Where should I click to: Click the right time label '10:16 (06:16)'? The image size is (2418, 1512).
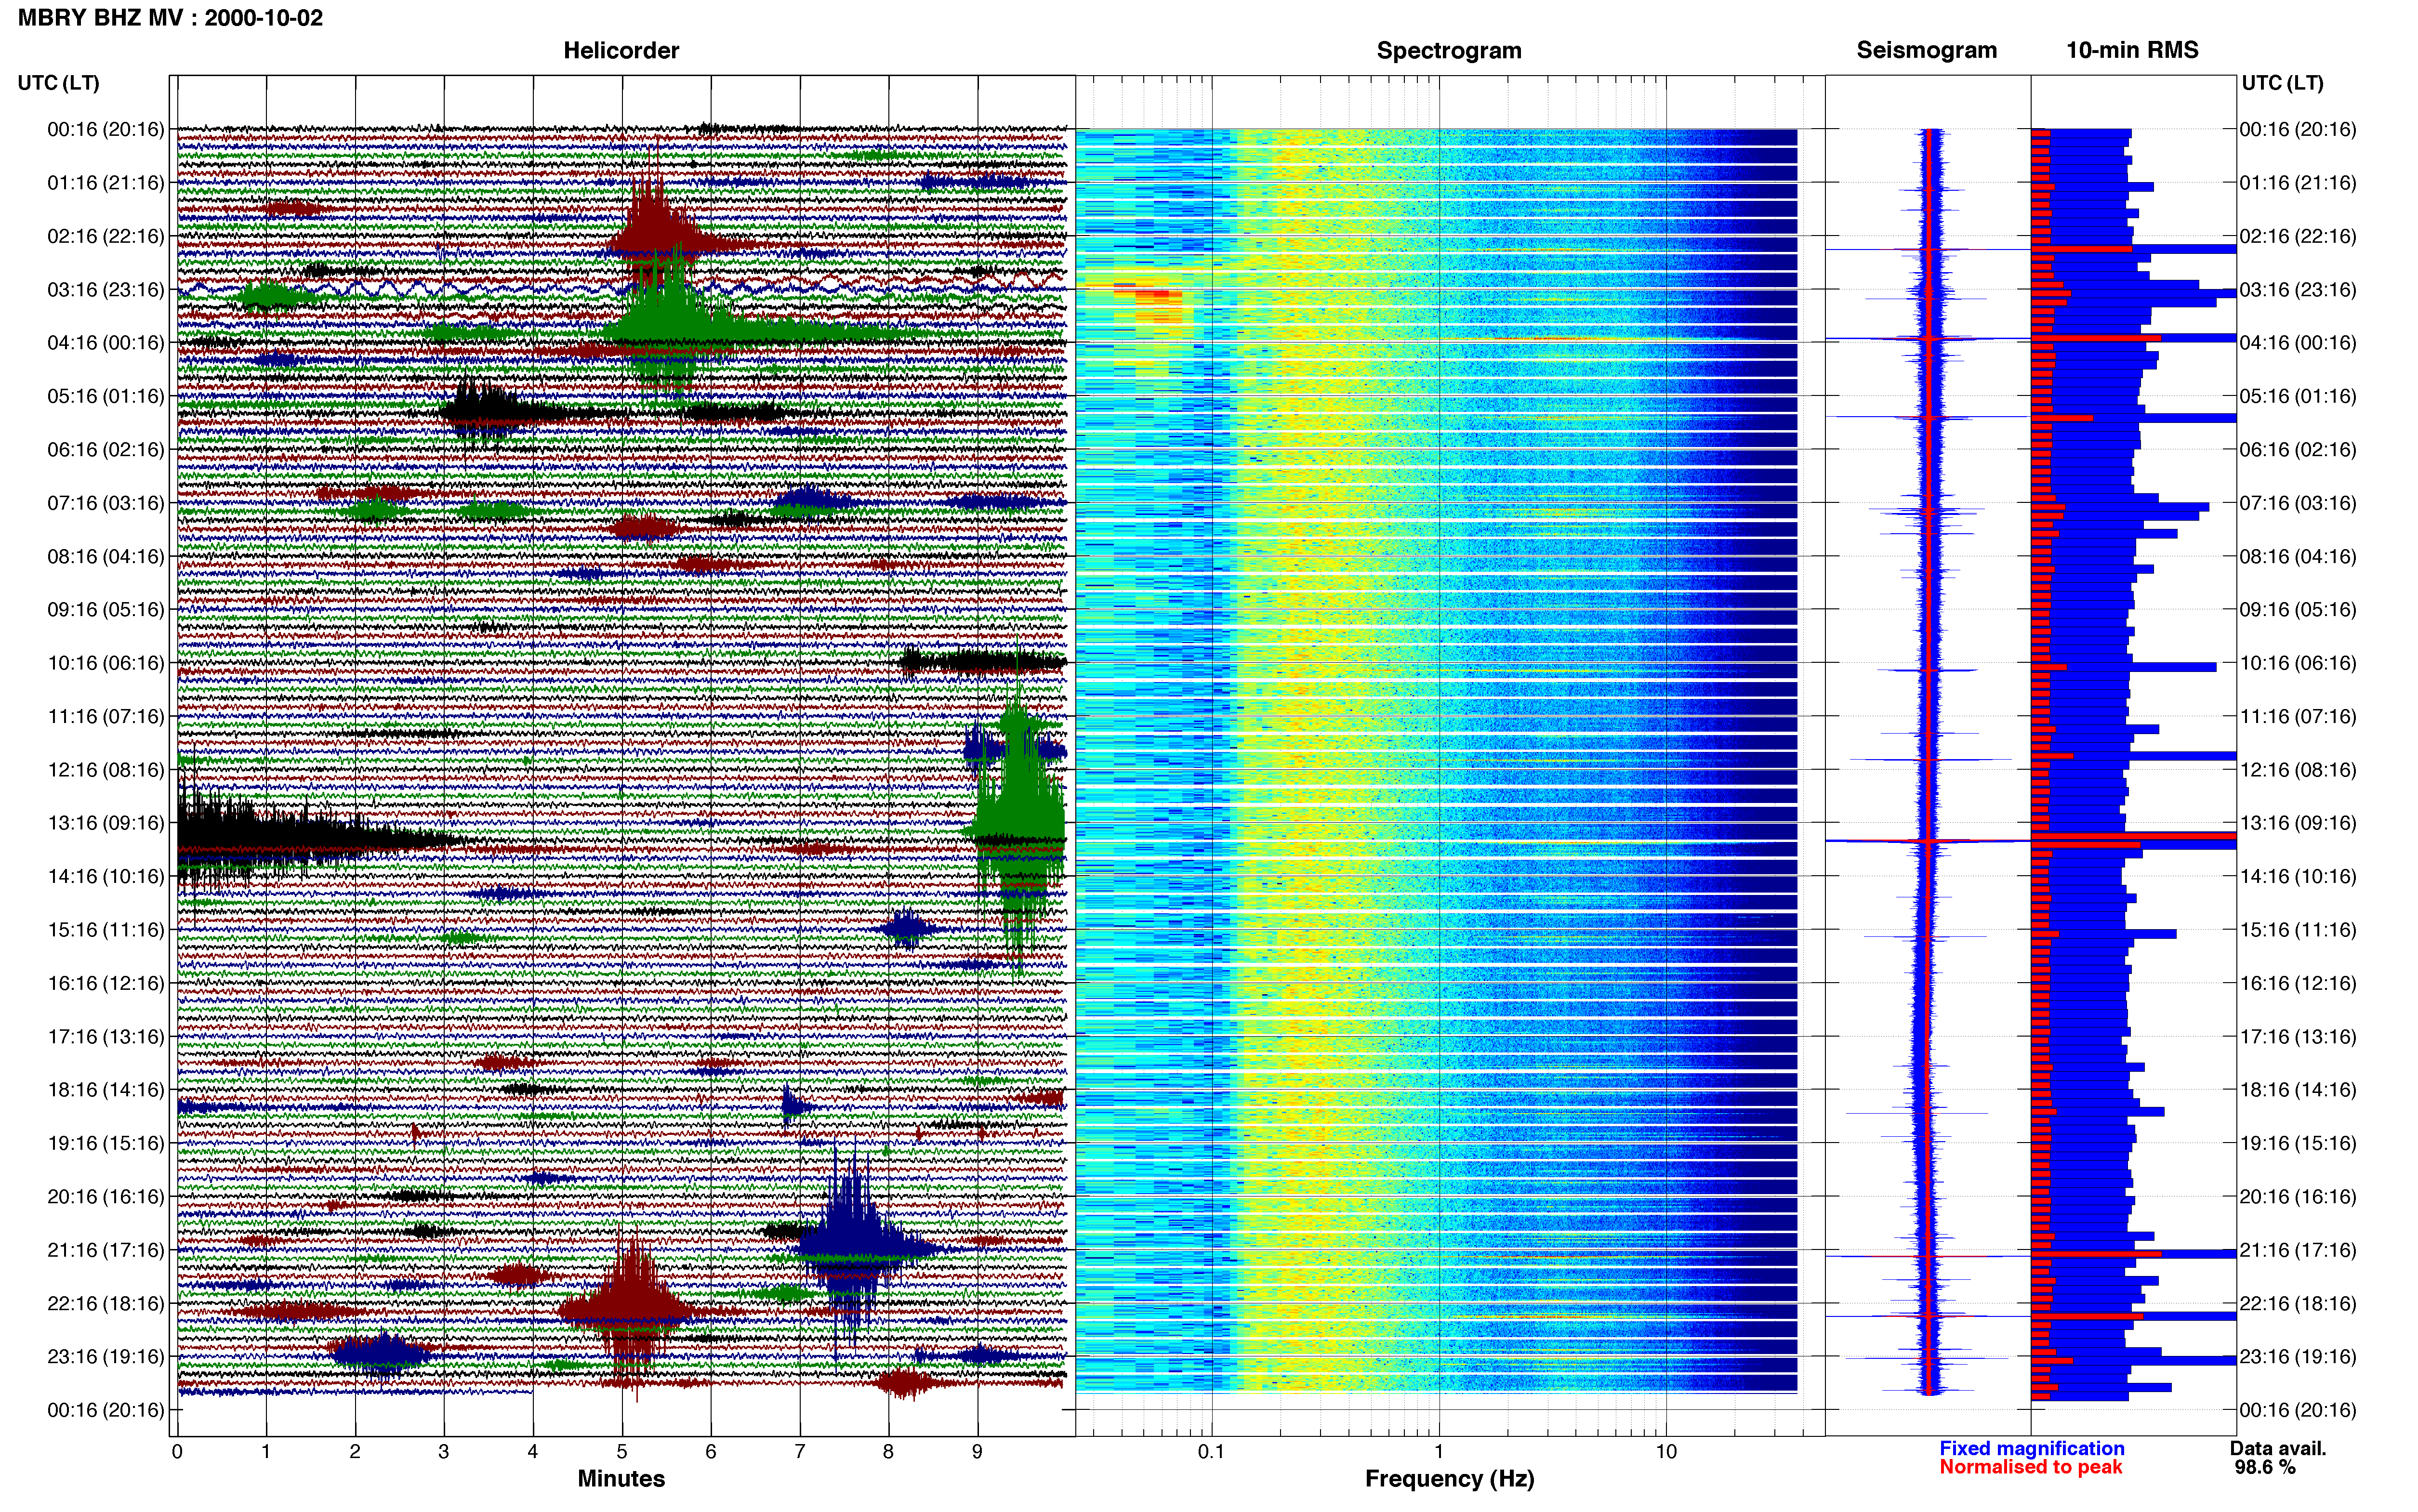coord(2297,663)
